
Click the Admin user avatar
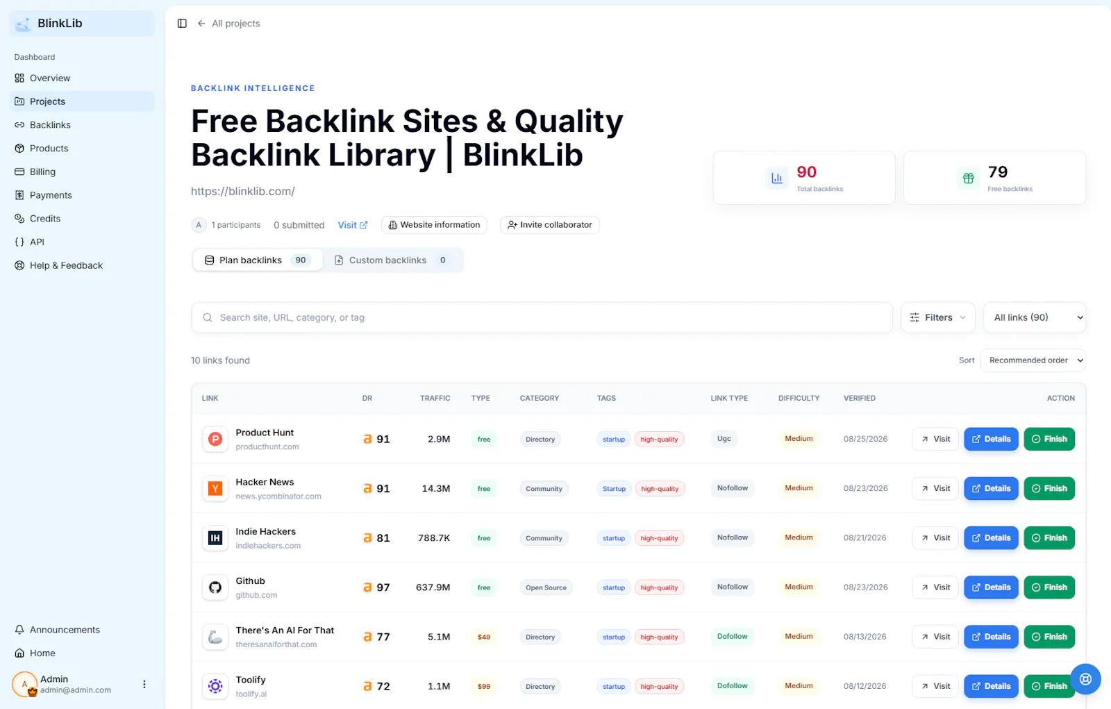point(24,685)
